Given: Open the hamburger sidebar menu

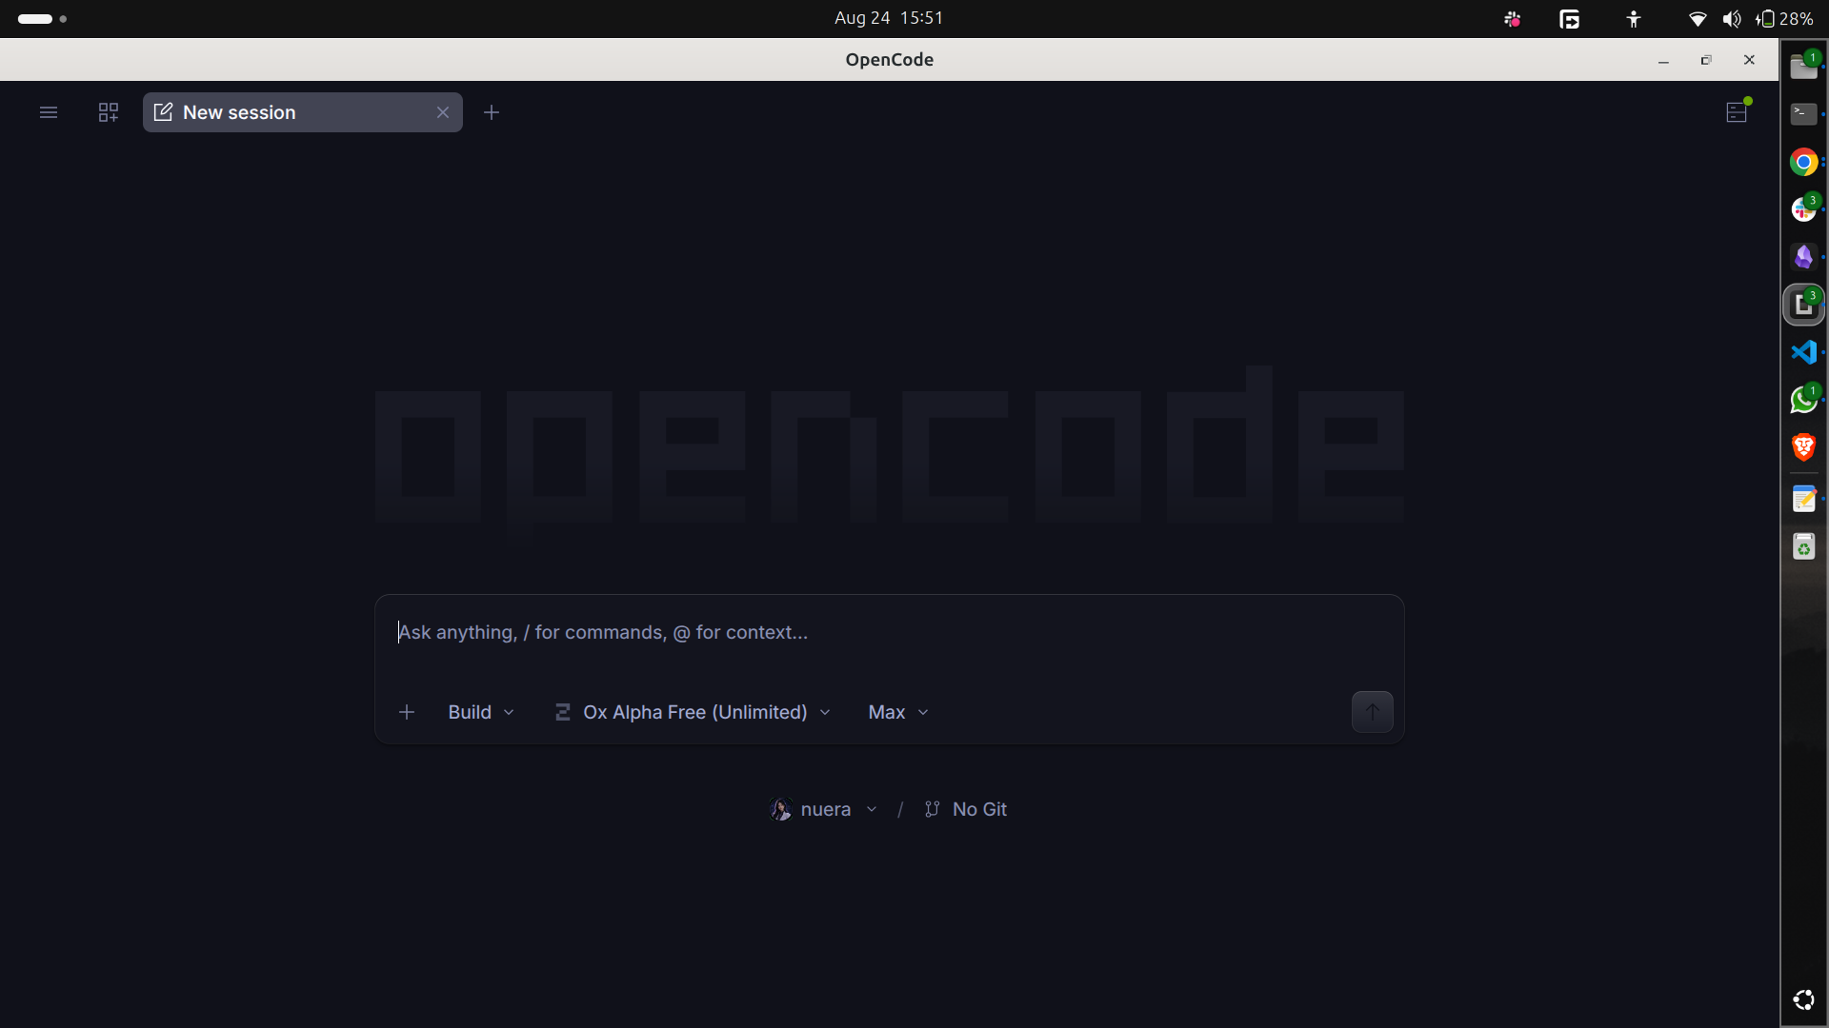Looking at the screenshot, I should [49, 112].
